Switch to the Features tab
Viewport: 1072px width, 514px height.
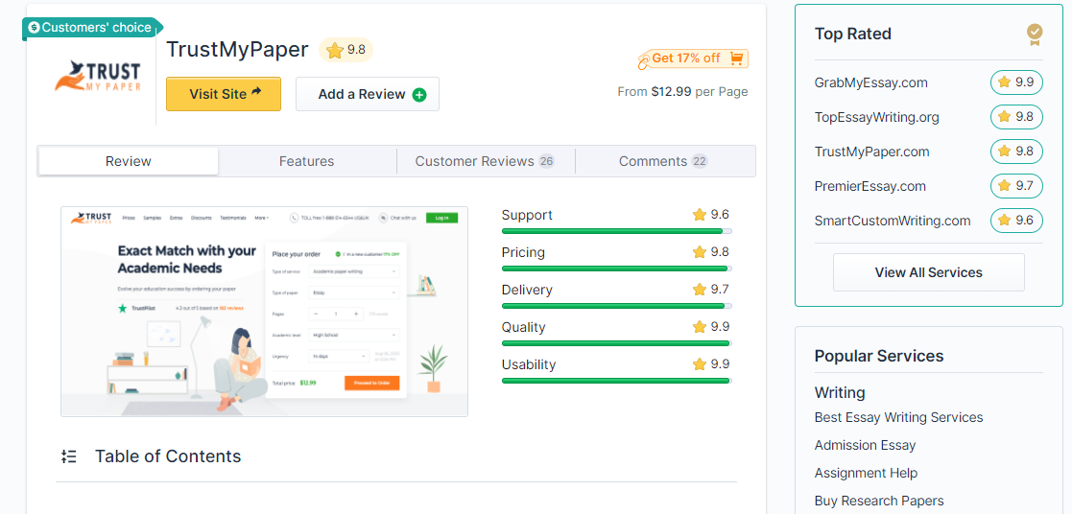tap(306, 161)
